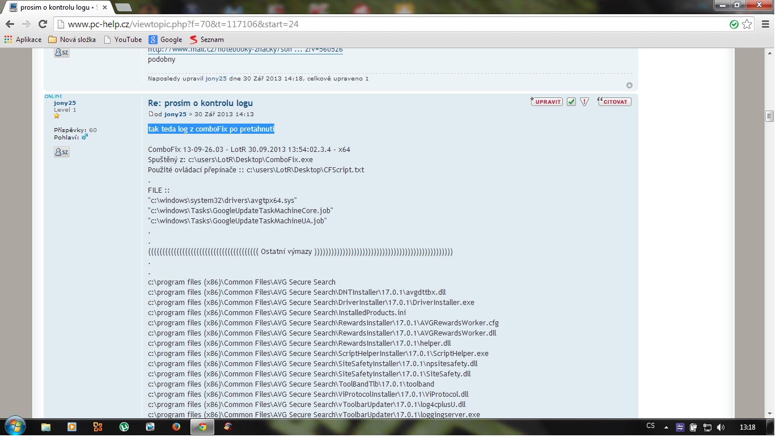776x437 pixels.
Task: Click the npsitesafety.dll path line
Action: (x=313, y=364)
